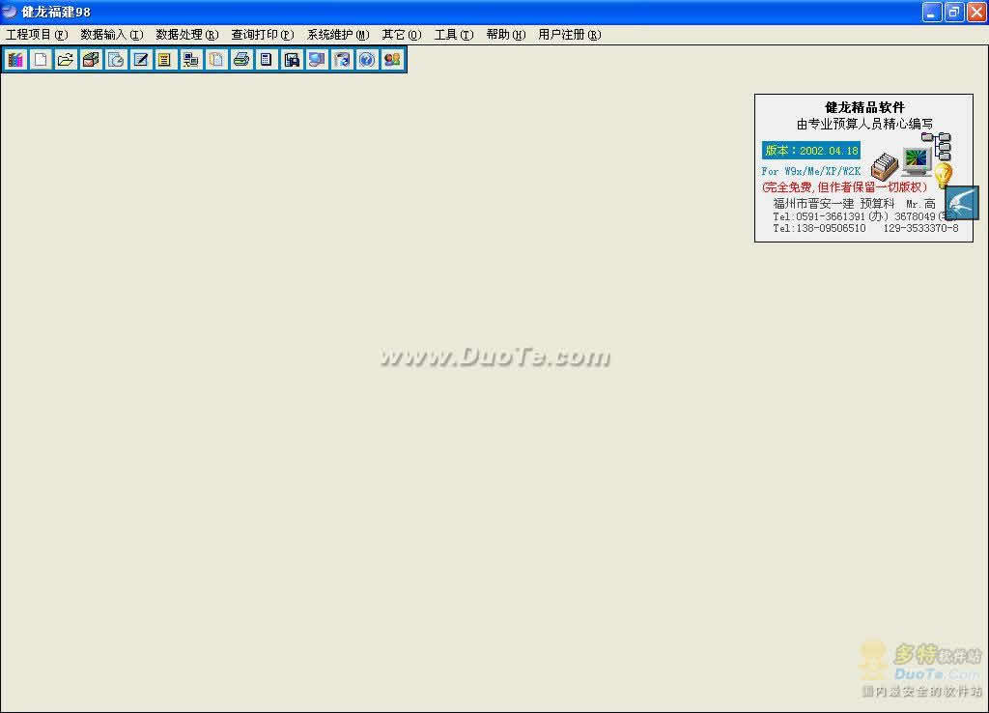The width and height of the screenshot is (989, 713).
Task: Click the blank new document toolbar icon
Action: [x=41, y=60]
